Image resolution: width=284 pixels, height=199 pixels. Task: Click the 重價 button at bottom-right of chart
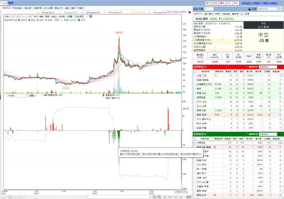click(x=189, y=197)
